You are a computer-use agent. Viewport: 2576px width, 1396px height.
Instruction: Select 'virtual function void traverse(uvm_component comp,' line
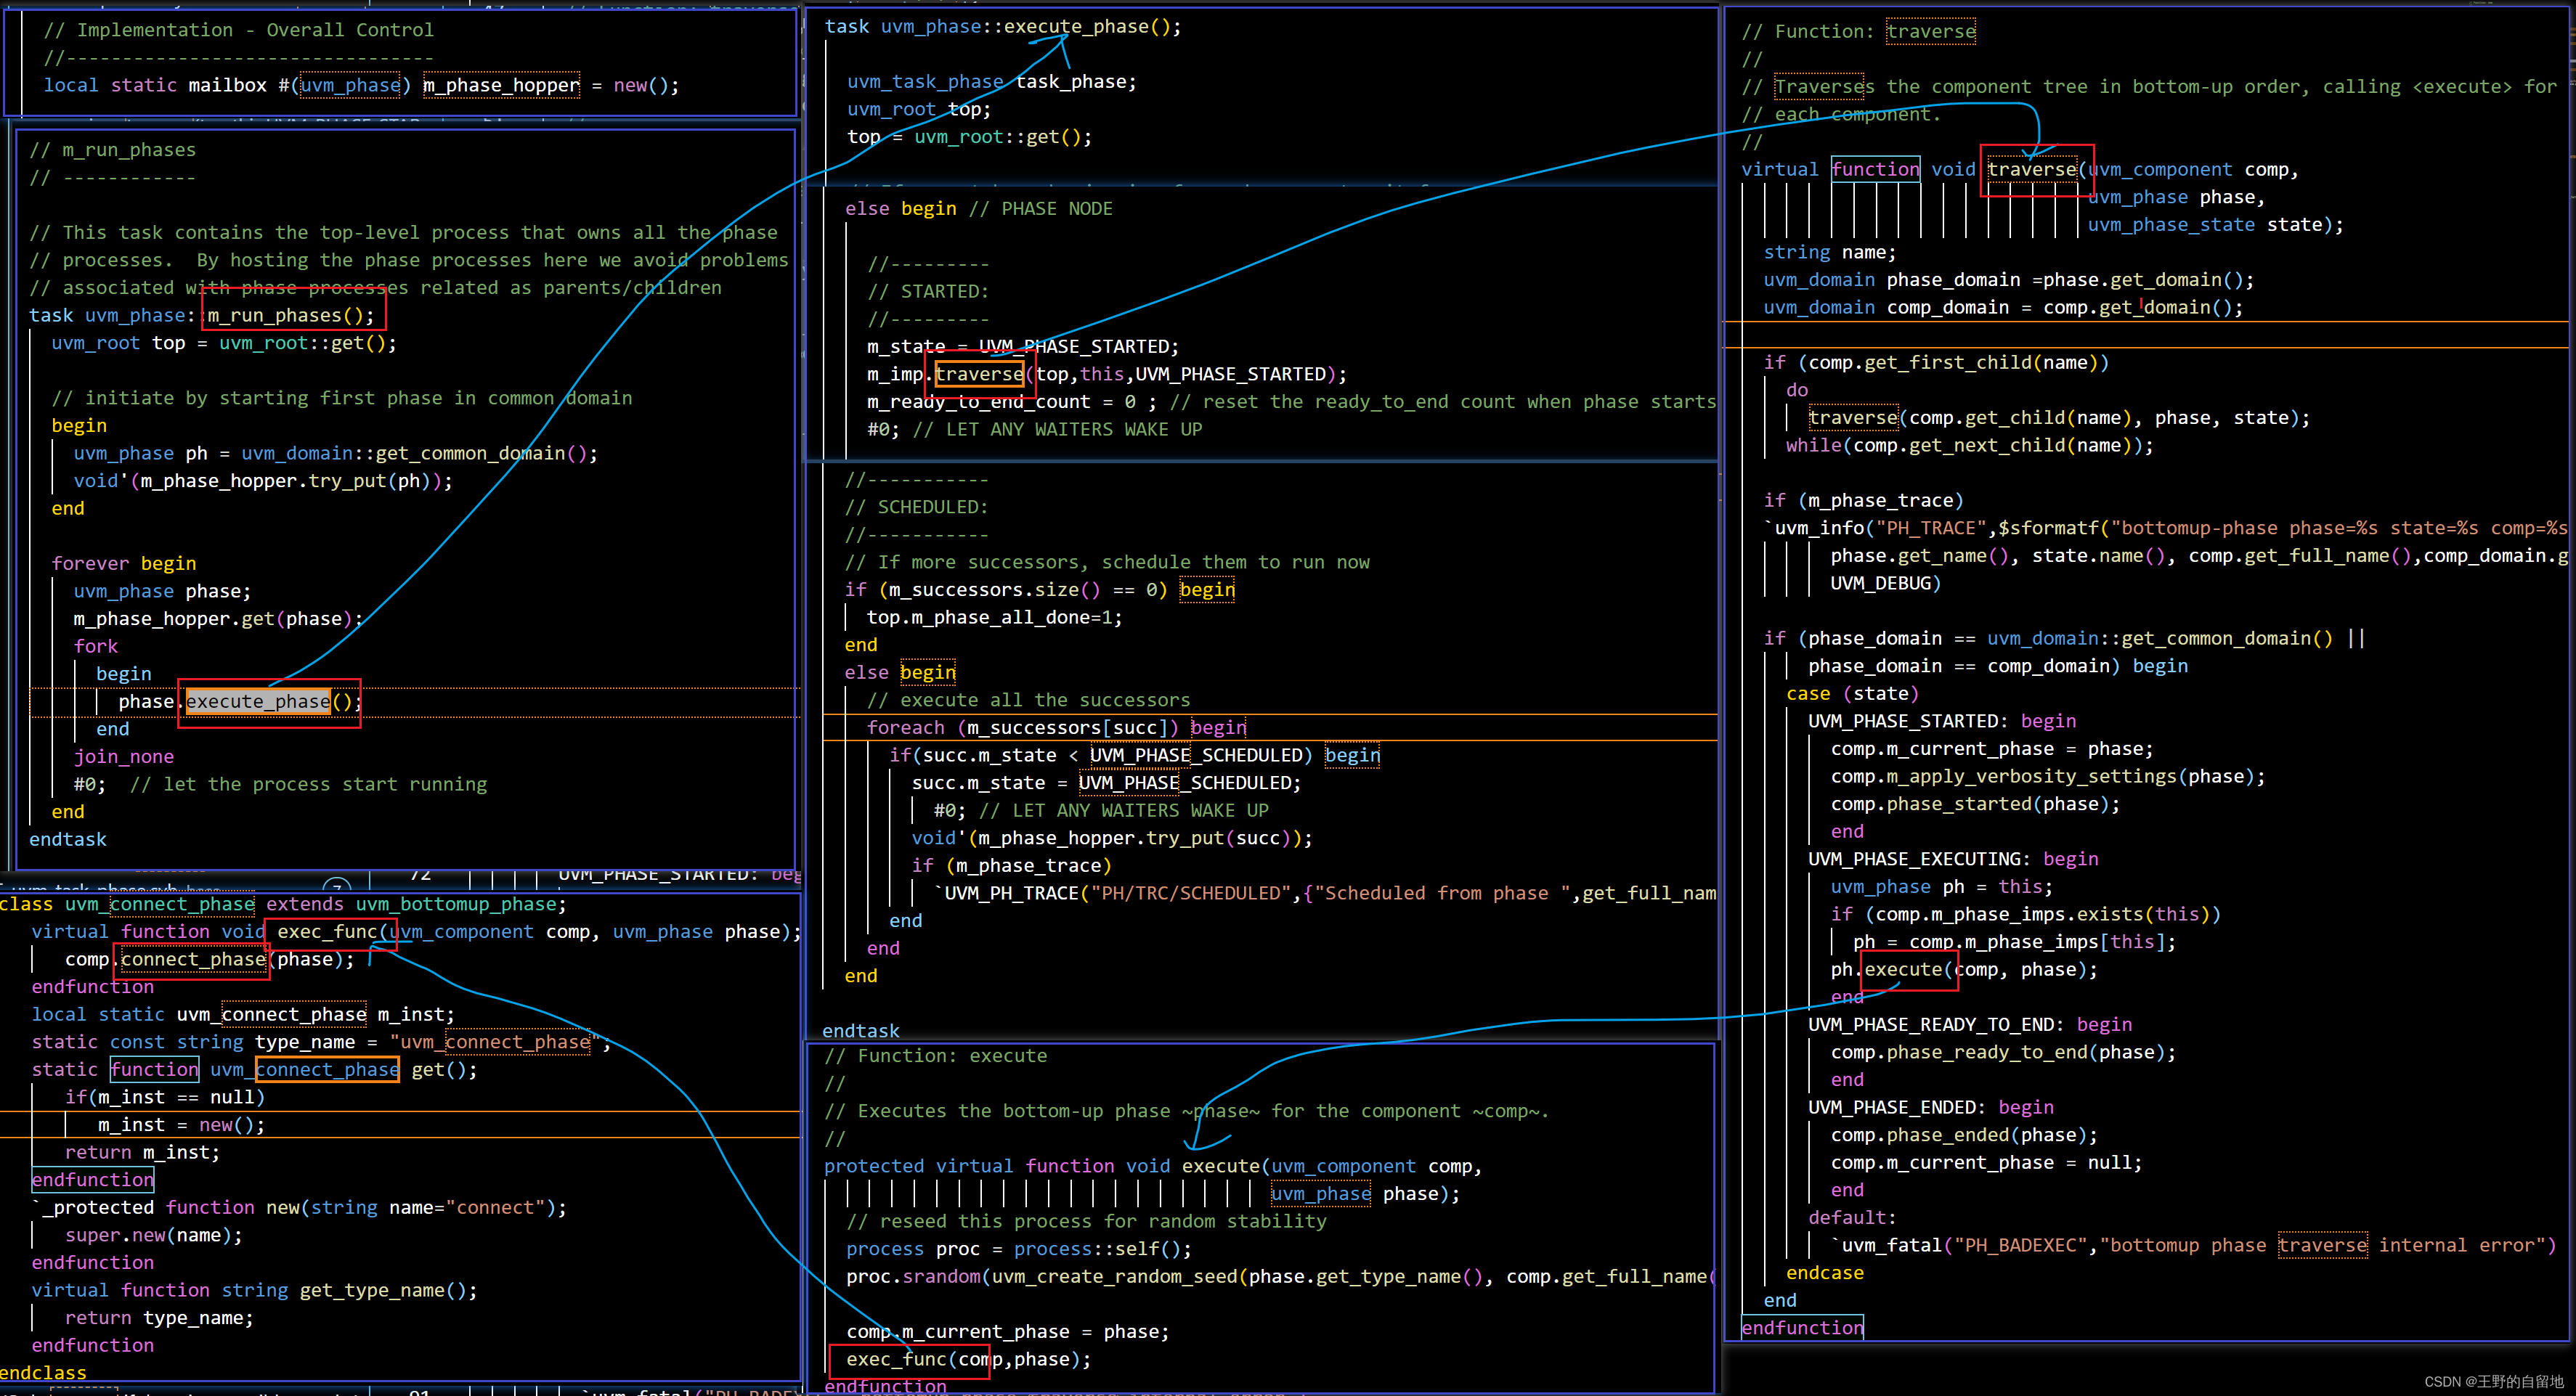coord(2020,170)
